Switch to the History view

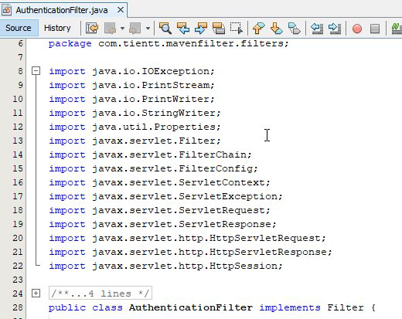(57, 28)
